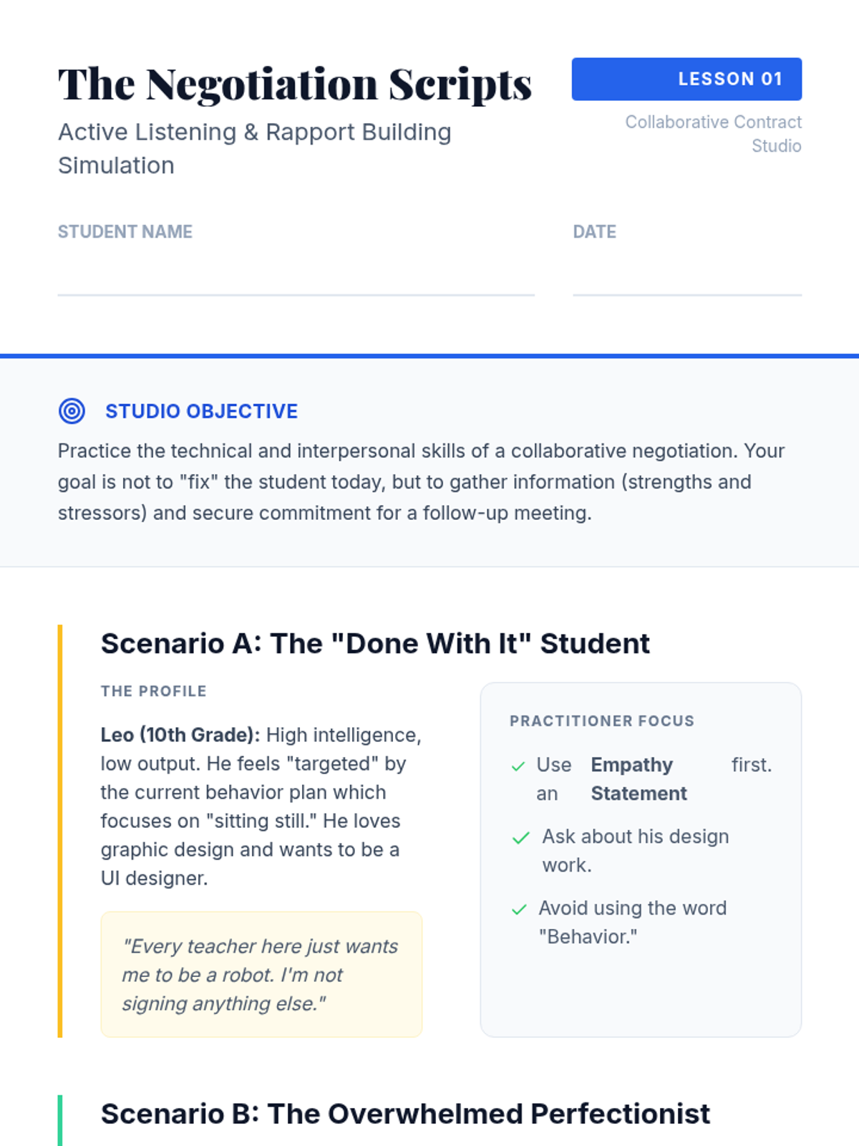859x1146 pixels.
Task: Click the checkmark beside design work item
Action: (520, 838)
